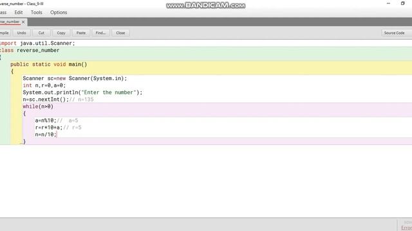Click the opening brace under main()
This screenshot has width=412, height=231.
pyautogui.click(x=12, y=71)
